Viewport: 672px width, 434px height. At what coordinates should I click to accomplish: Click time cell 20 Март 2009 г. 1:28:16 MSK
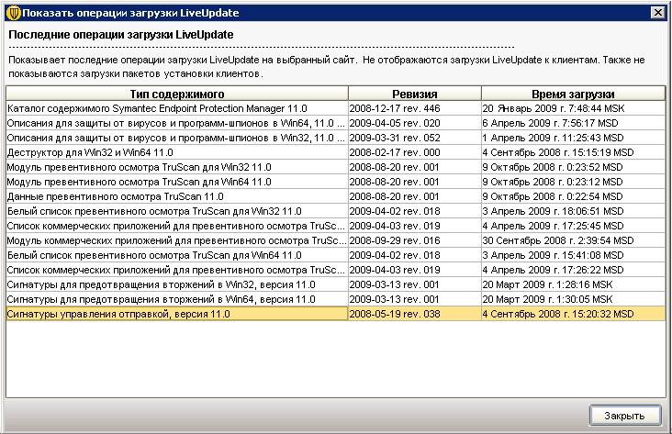tap(574, 285)
